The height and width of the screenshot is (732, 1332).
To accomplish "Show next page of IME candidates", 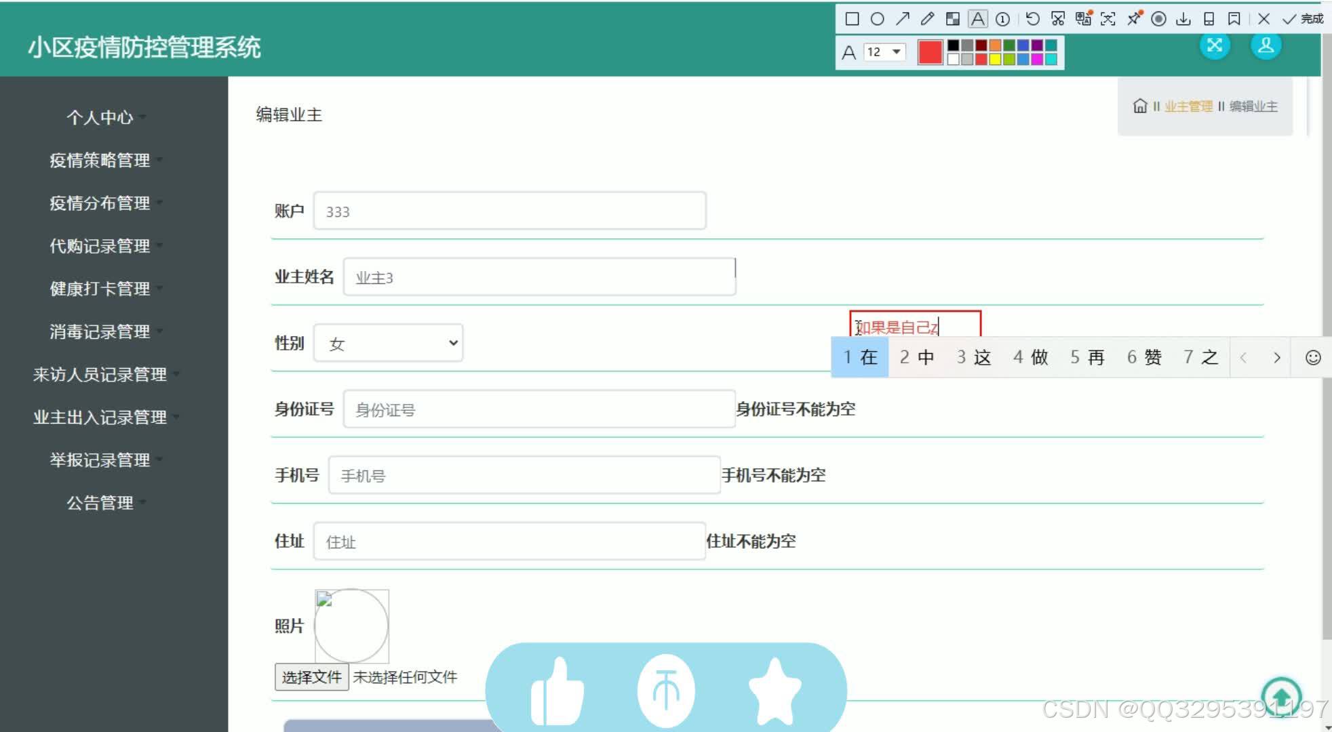I will (1277, 357).
